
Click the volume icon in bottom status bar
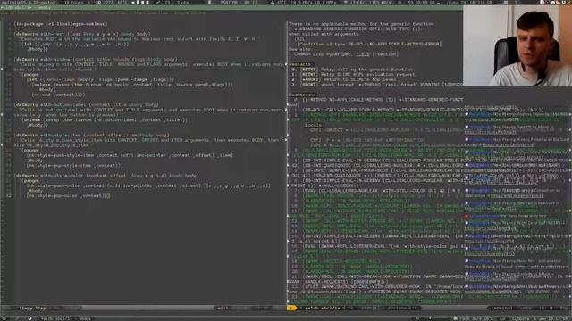pos(416,319)
